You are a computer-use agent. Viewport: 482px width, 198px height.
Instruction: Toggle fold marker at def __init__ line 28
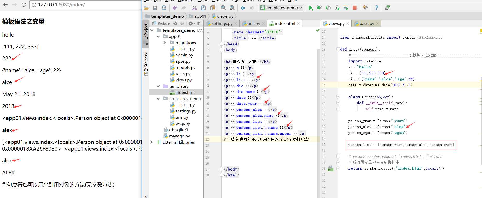tap(338, 103)
